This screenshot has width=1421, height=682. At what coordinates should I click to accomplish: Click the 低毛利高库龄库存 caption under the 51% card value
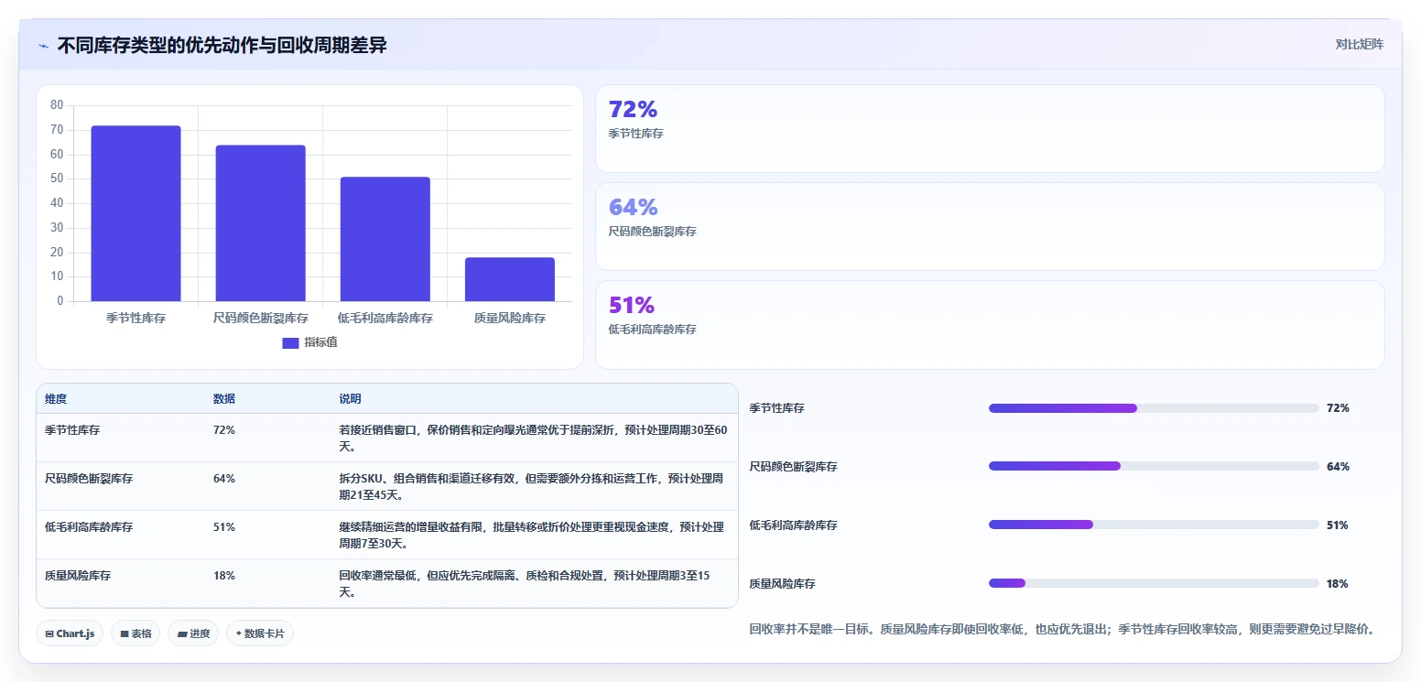click(x=652, y=330)
